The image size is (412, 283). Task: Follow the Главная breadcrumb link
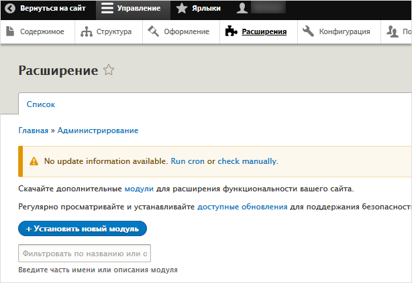pos(33,130)
